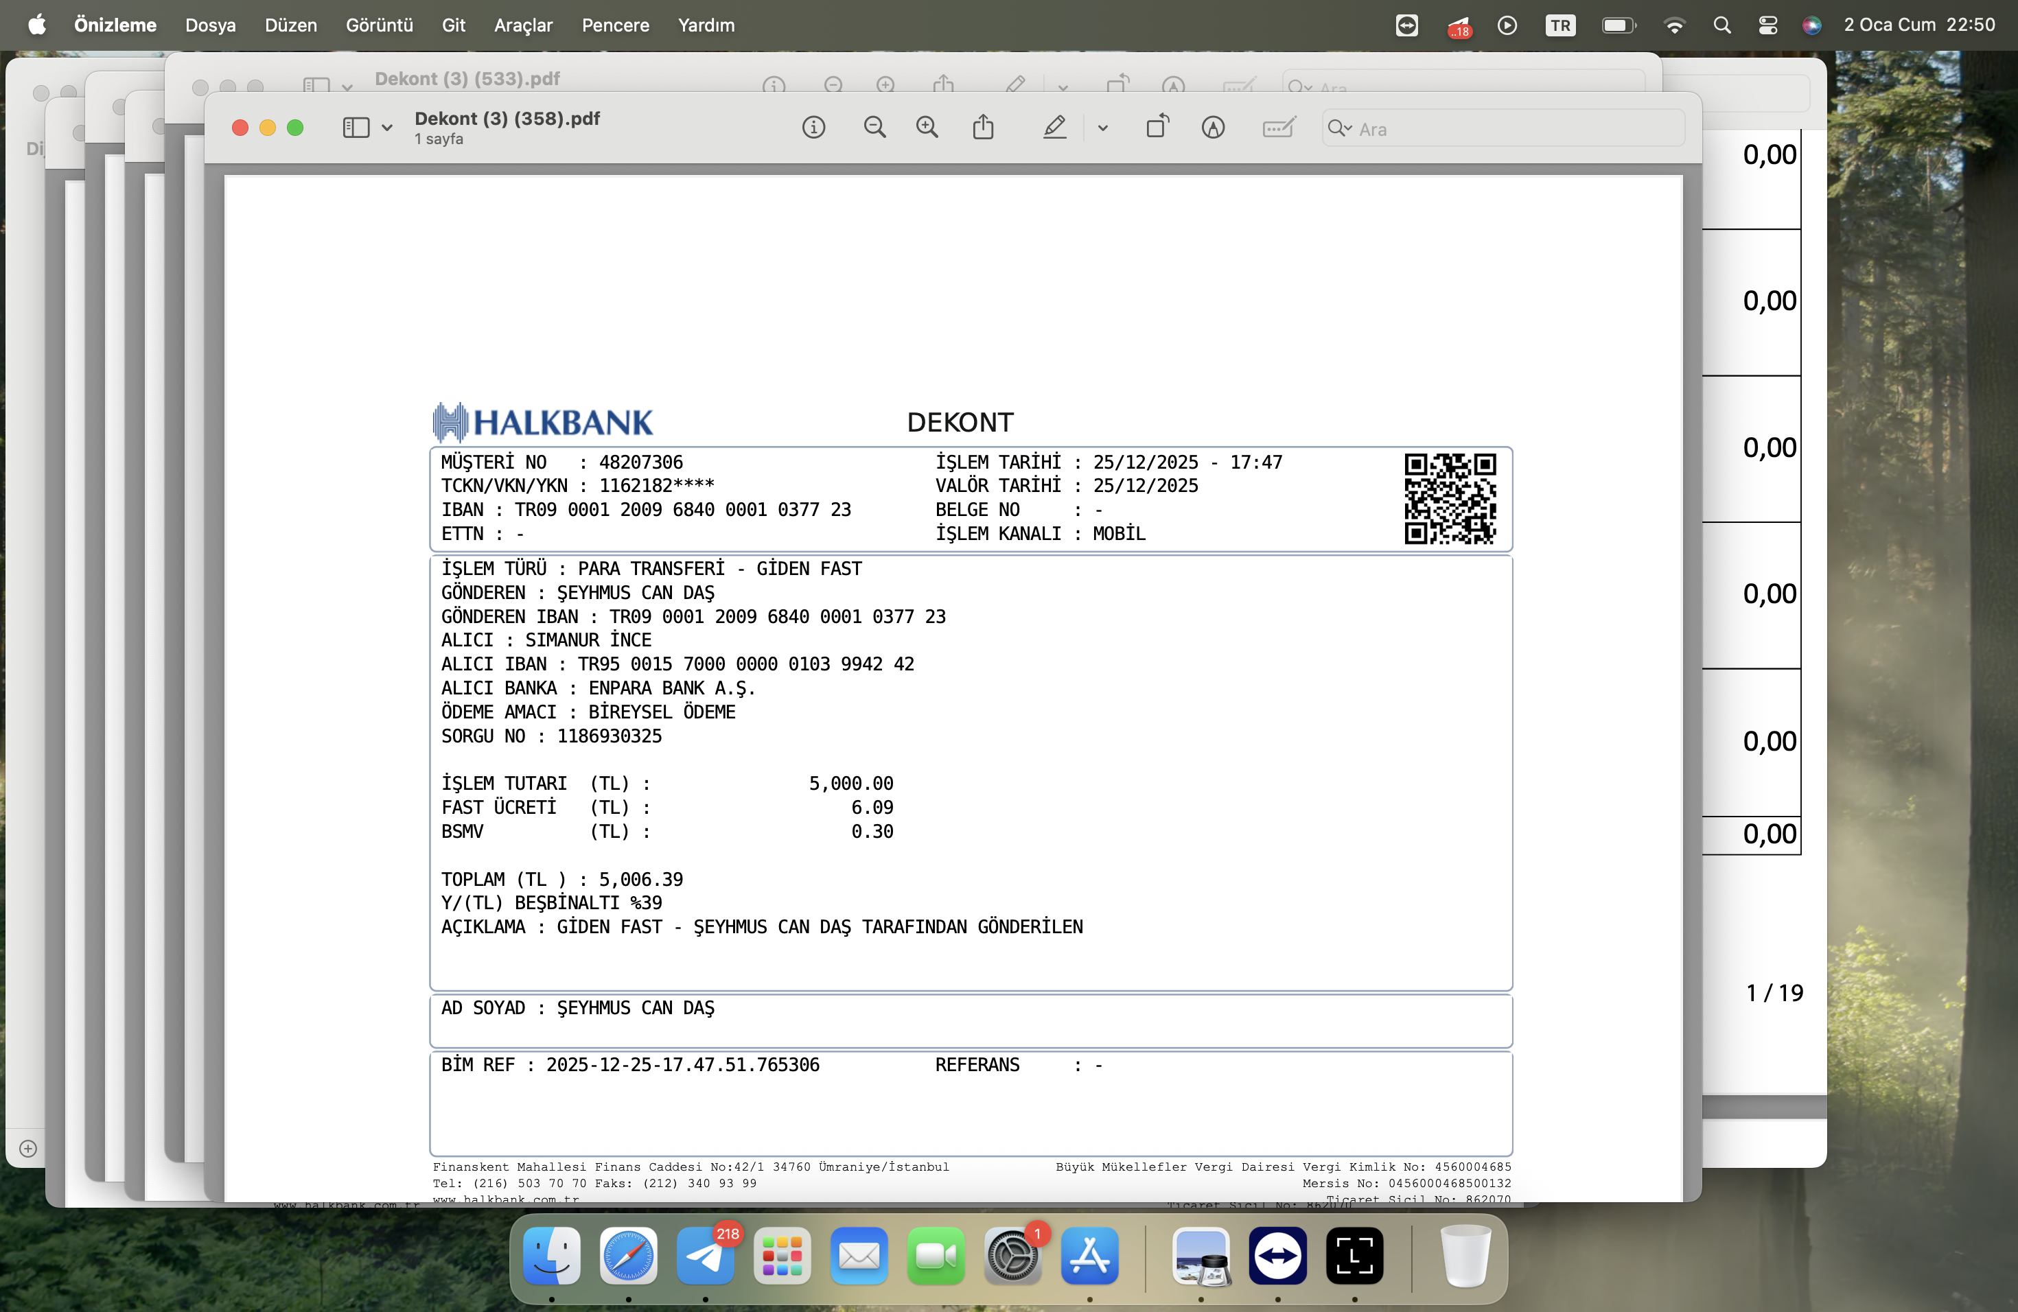Screen dimensions: 2018x1312
Task: Click the add button in the backmost window
Action: (28, 1149)
